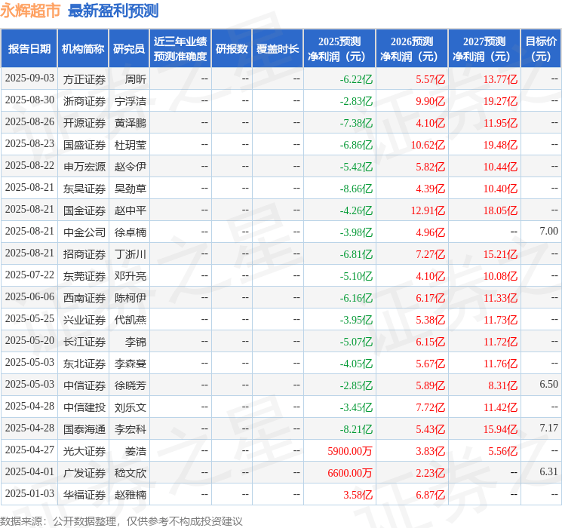Screen dimensions: 562x528
Task: Click the 机构简称 column header
Action: [82, 49]
